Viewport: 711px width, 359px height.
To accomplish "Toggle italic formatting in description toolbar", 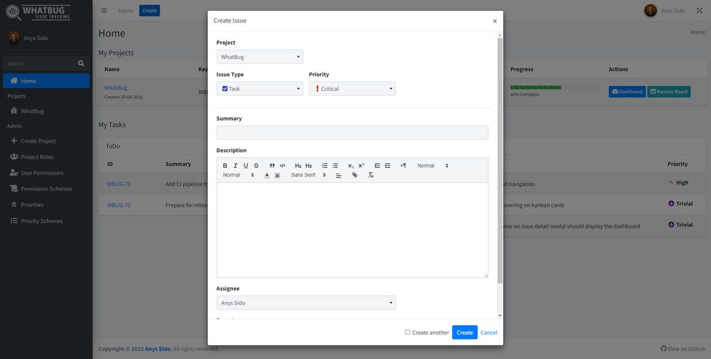I will tap(236, 166).
